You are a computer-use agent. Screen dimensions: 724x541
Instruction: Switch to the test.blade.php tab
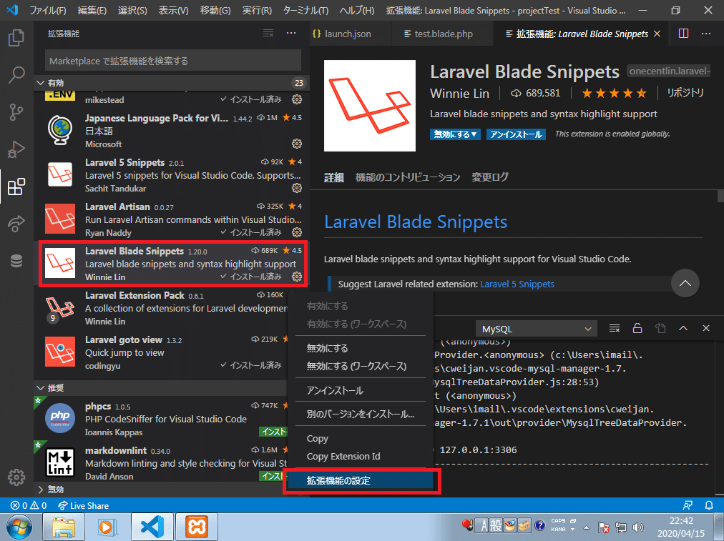tap(442, 34)
